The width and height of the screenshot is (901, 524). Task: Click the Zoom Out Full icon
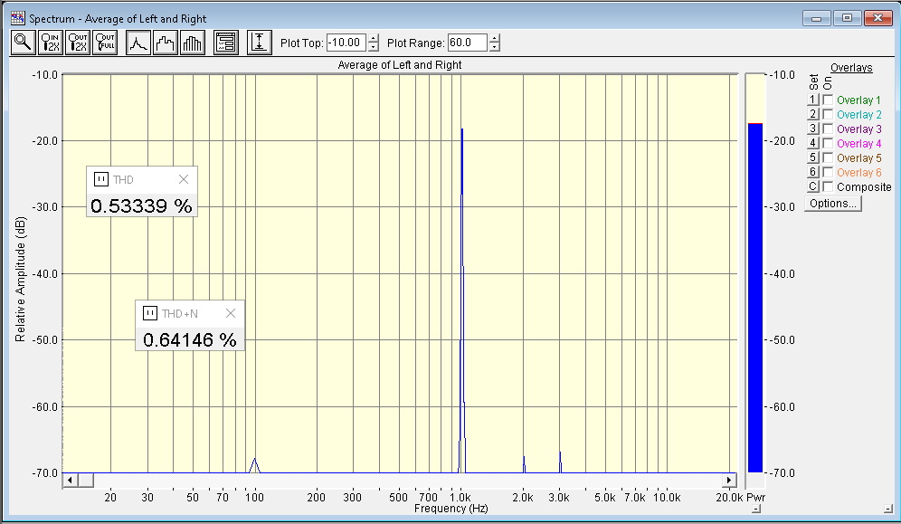click(x=105, y=43)
